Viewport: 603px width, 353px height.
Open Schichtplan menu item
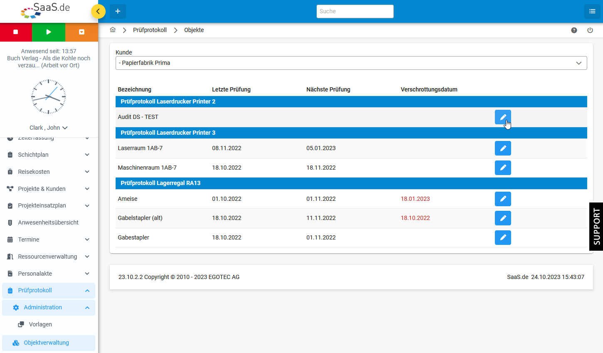(49, 155)
